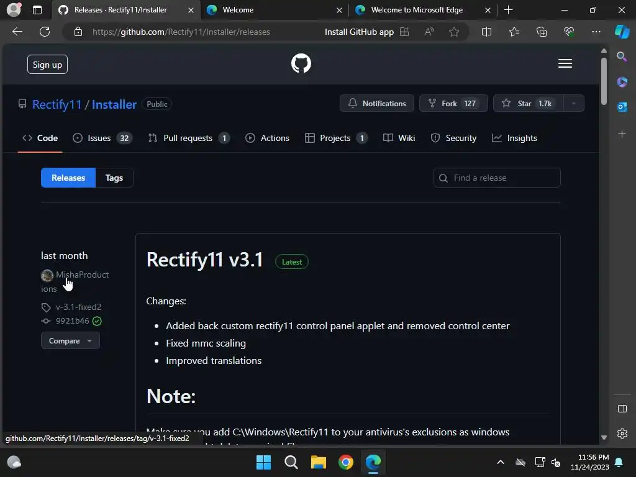Click the Sign up button
Screen dimensions: 636x477
pyautogui.click(x=47, y=65)
